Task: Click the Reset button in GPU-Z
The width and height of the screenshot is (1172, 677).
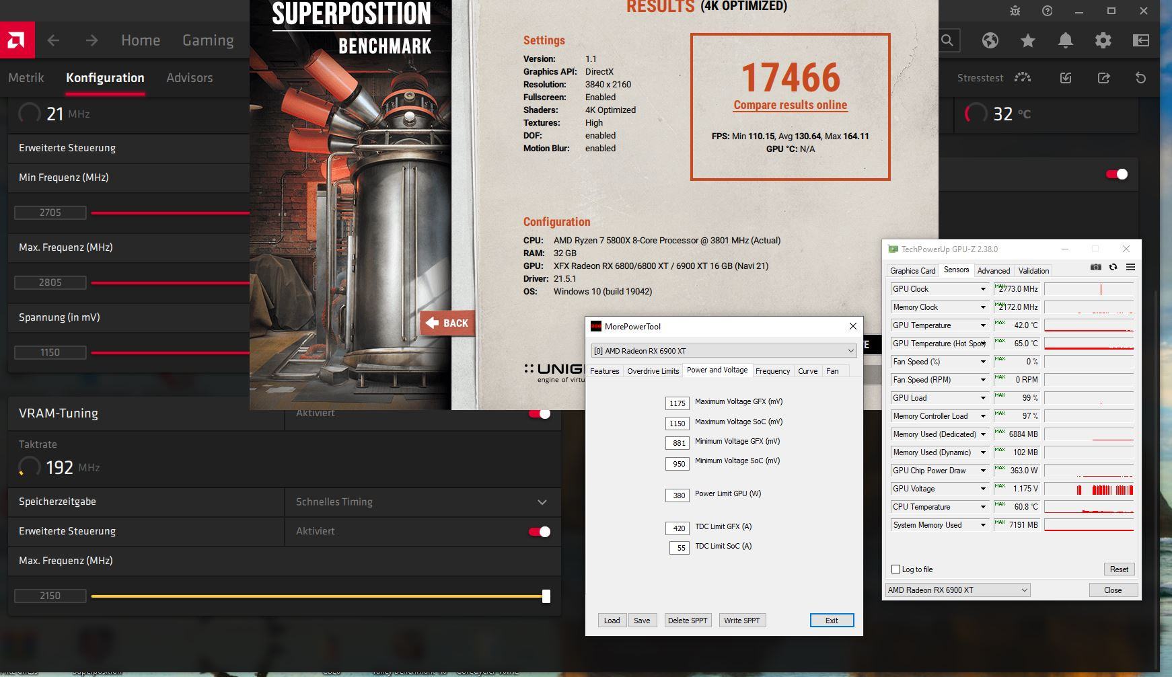Action: coord(1119,569)
